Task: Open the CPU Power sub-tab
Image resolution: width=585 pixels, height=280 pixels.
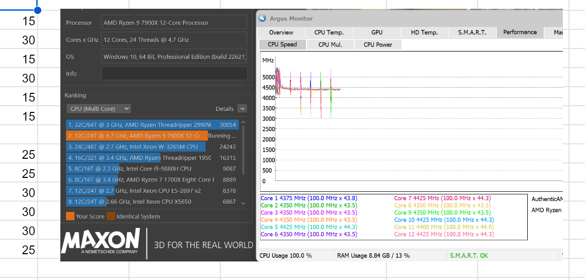Action: coord(378,44)
